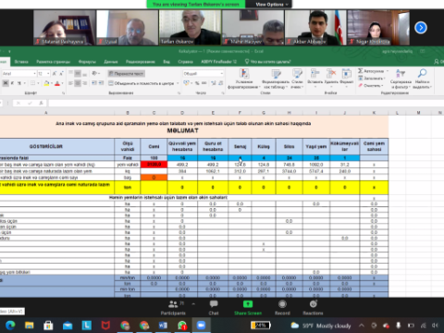Click the text orientation icon
The height and width of the screenshot is (333, 444).
(x=94, y=73)
